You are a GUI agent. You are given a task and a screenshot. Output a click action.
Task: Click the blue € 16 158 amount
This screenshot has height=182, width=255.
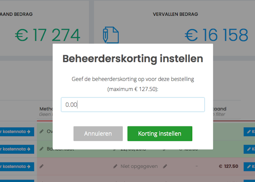(x=216, y=35)
